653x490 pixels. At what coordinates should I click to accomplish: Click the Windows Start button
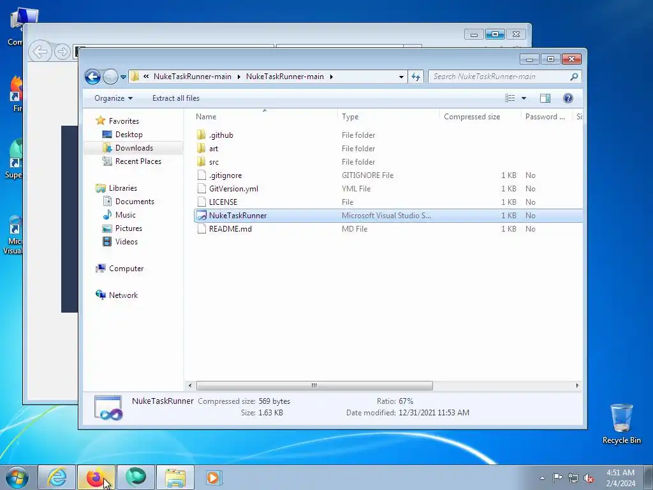point(17,477)
